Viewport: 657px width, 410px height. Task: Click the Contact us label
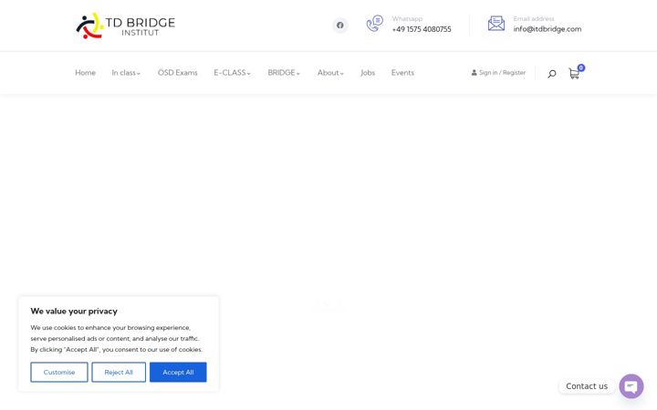[587, 386]
